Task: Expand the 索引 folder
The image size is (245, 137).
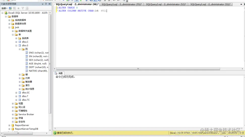Action: (x=20, y=85)
